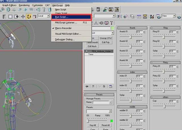Click the thumb 01 slider handle
This screenshot has width=182, height=130.
[x=131, y=37]
